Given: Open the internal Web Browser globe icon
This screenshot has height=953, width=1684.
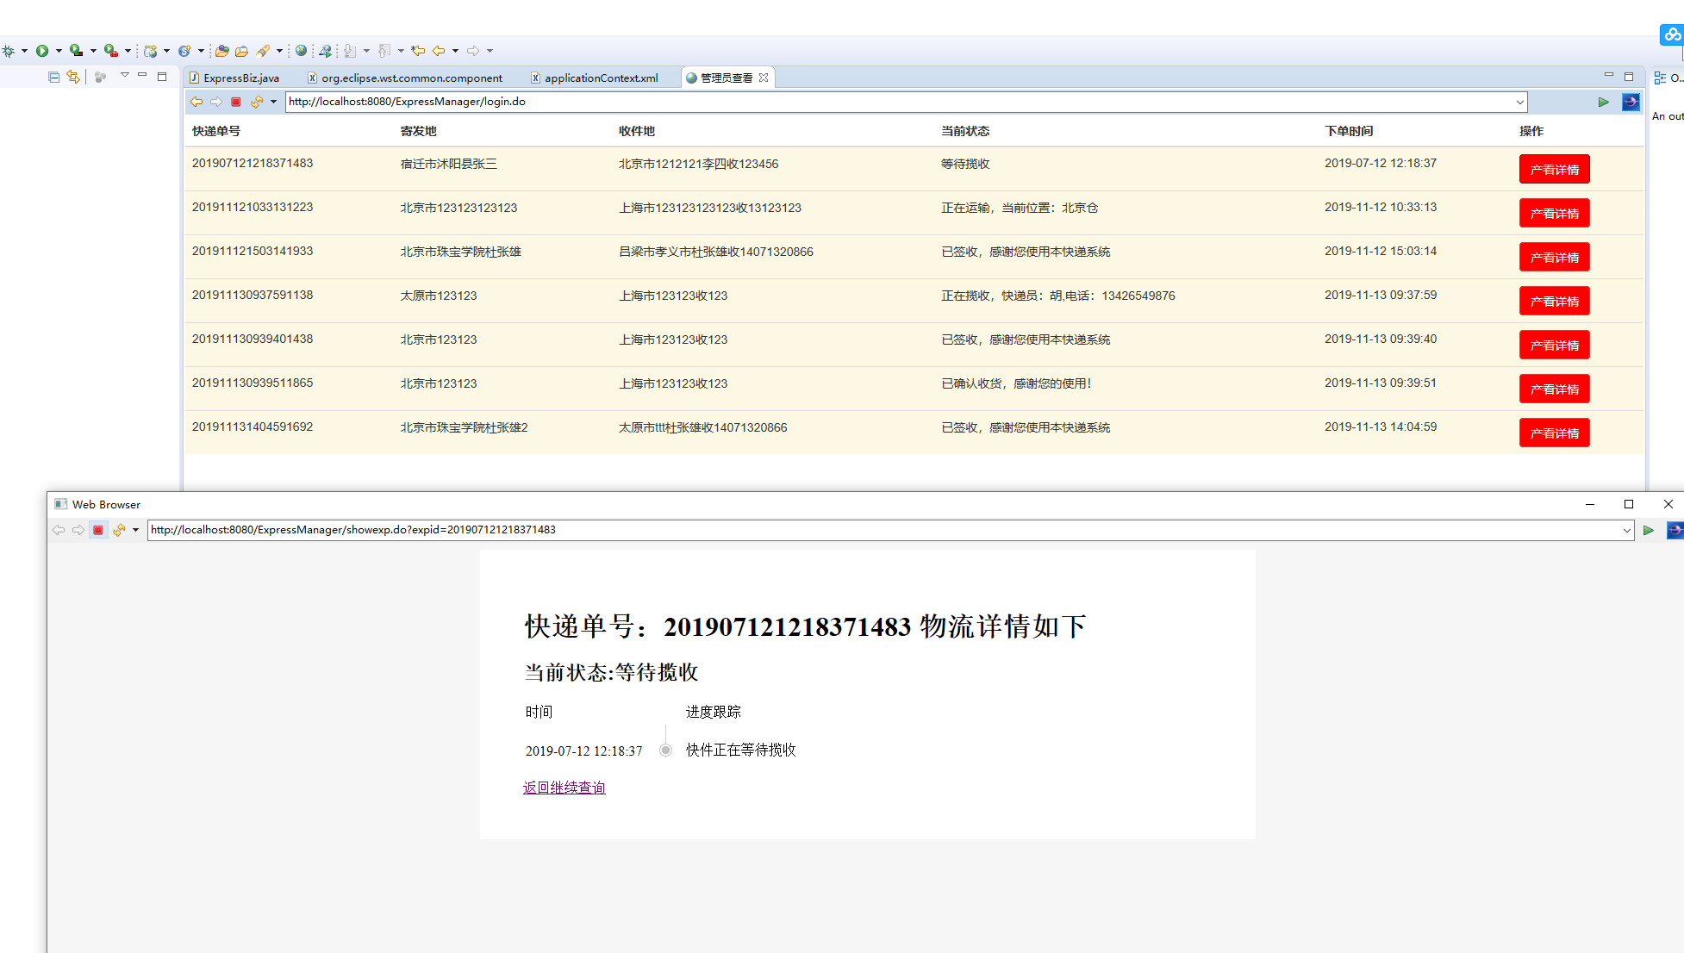Looking at the screenshot, I should (x=301, y=50).
